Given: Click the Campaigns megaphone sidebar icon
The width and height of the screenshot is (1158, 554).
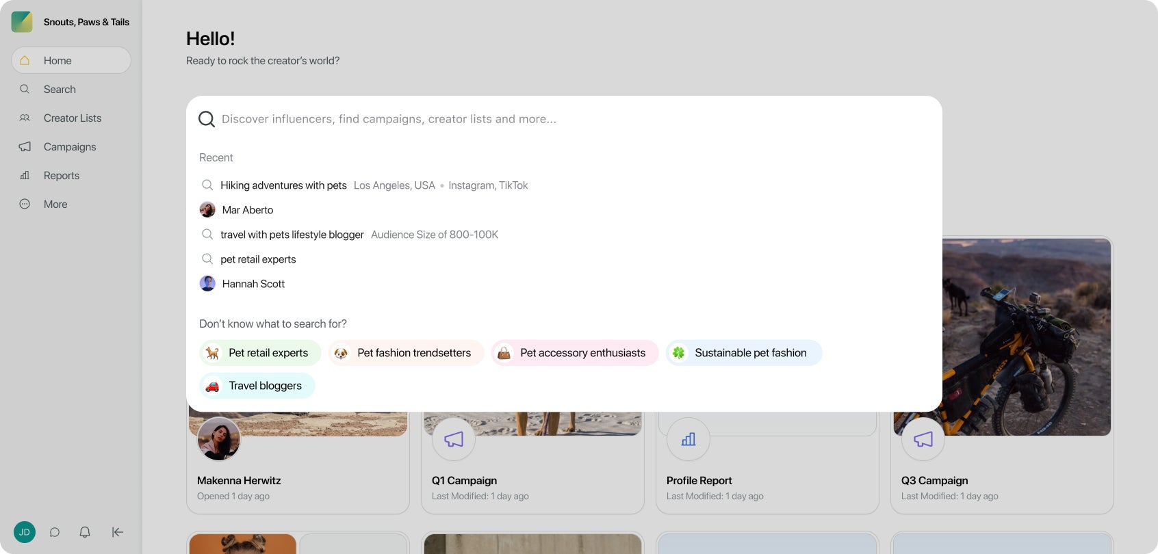Looking at the screenshot, I should pyautogui.click(x=25, y=146).
